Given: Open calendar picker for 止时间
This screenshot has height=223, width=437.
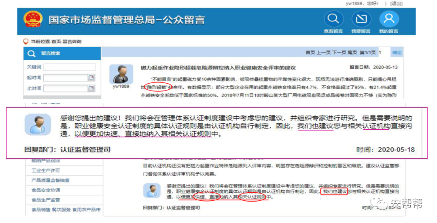Looking at the screenshot, I should click(x=91, y=88).
